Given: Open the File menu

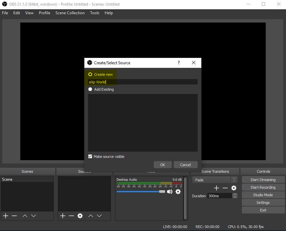Looking at the screenshot, I should [x=5, y=13].
